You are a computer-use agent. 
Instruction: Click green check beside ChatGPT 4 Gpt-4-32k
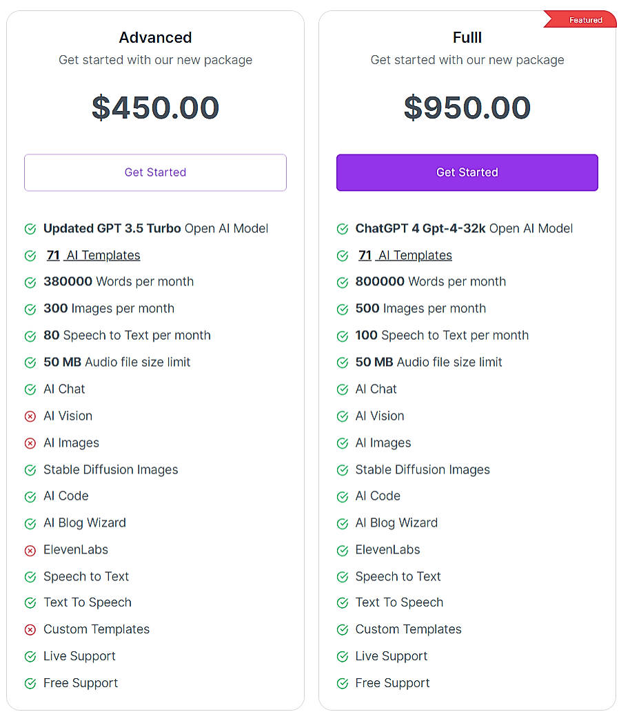tap(342, 229)
